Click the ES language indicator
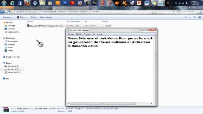The image size is (203, 114). pyautogui.click(x=168, y=3)
